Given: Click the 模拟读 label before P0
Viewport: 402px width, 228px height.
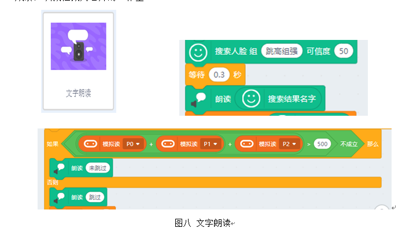Looking at the screenshot, I should click(111, 144).
